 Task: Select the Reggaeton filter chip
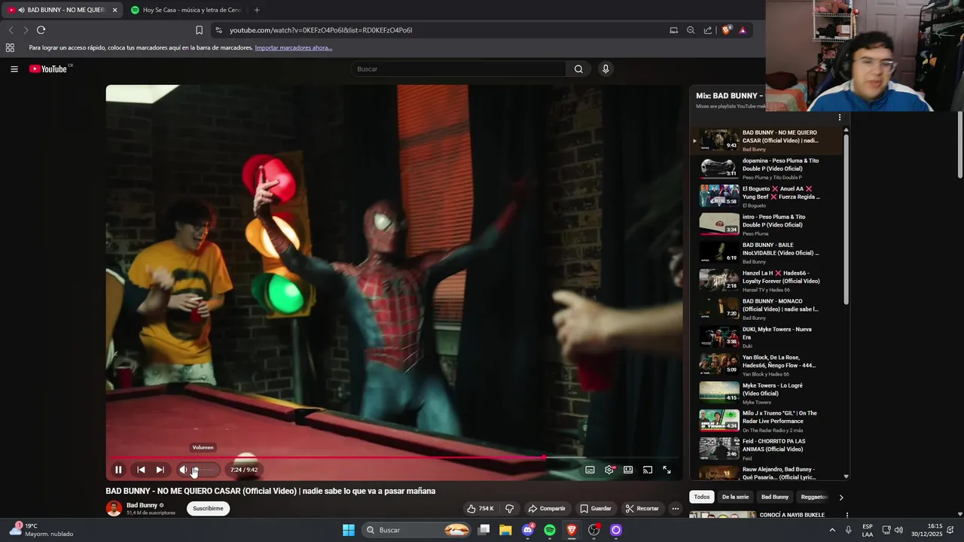(814, 497)
